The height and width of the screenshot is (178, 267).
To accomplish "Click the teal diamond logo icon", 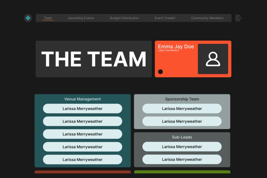I will coord(28,18).
